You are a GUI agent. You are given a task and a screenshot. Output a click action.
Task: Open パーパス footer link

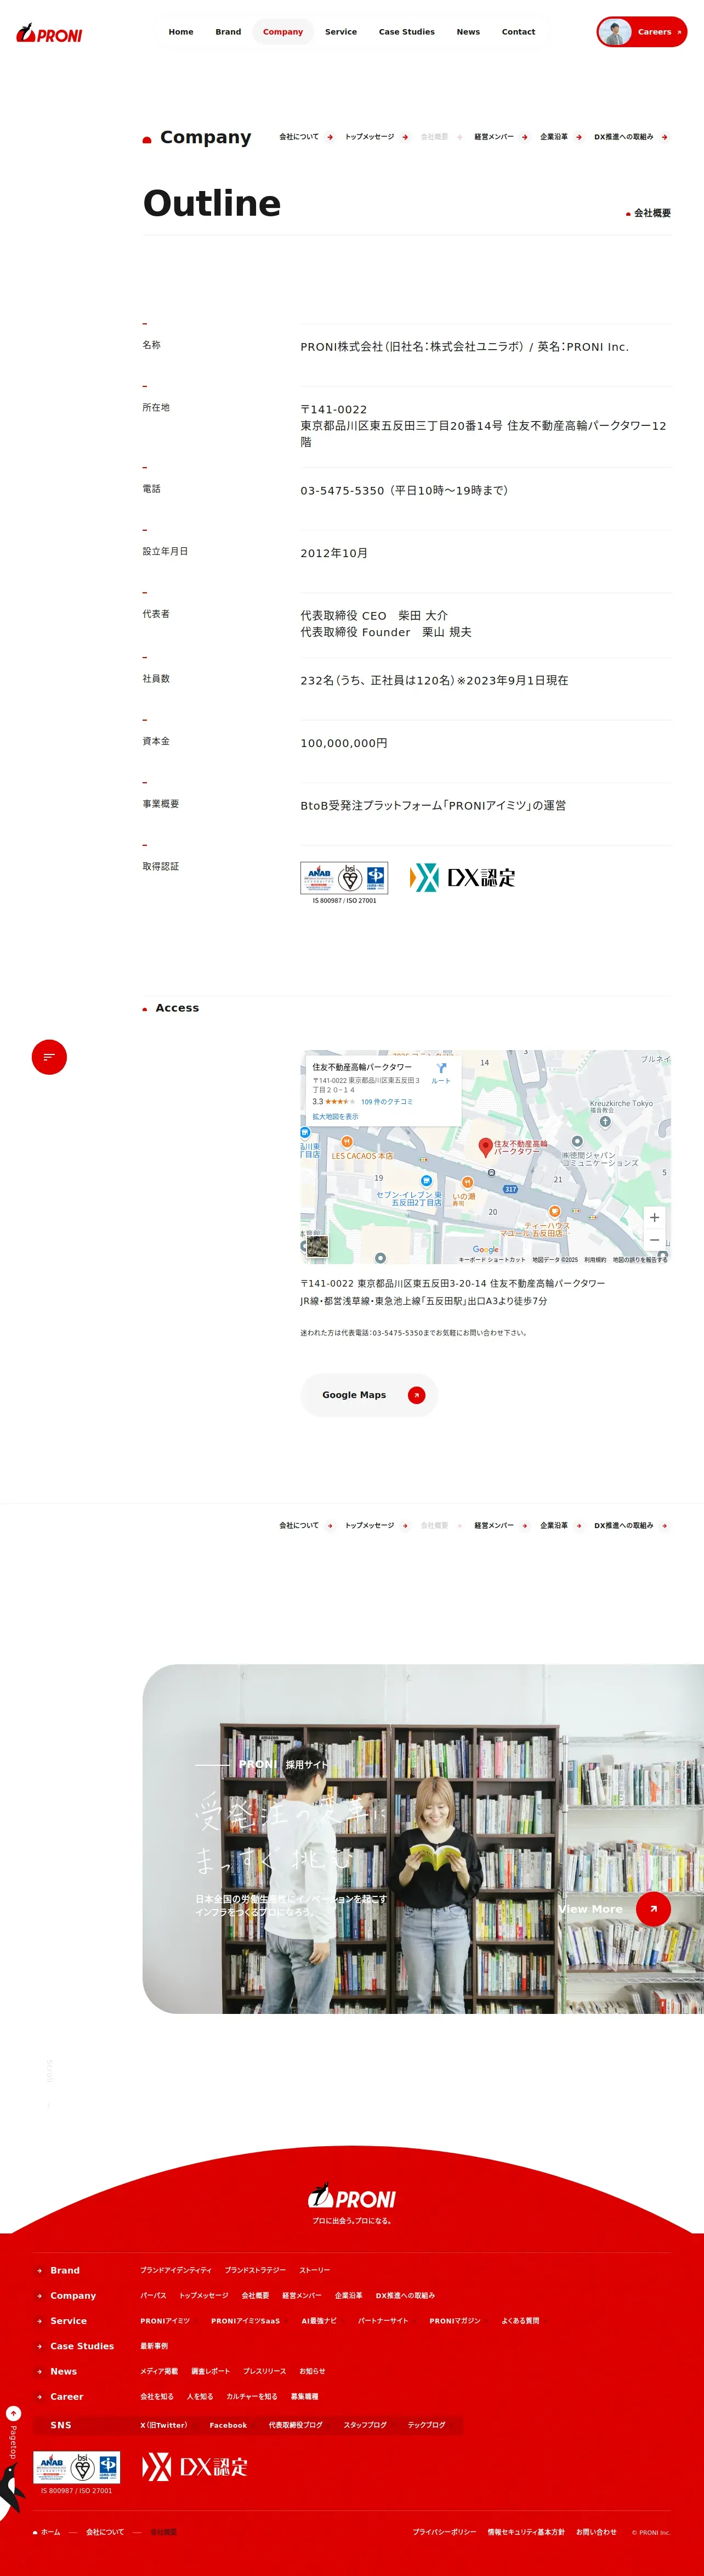tap(153, 2295)
